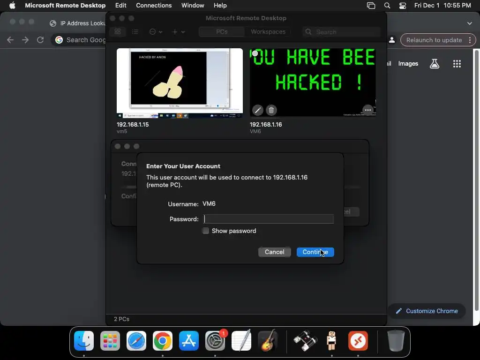Go back in Chrome
480x360 pixels.
coord(10,40)
